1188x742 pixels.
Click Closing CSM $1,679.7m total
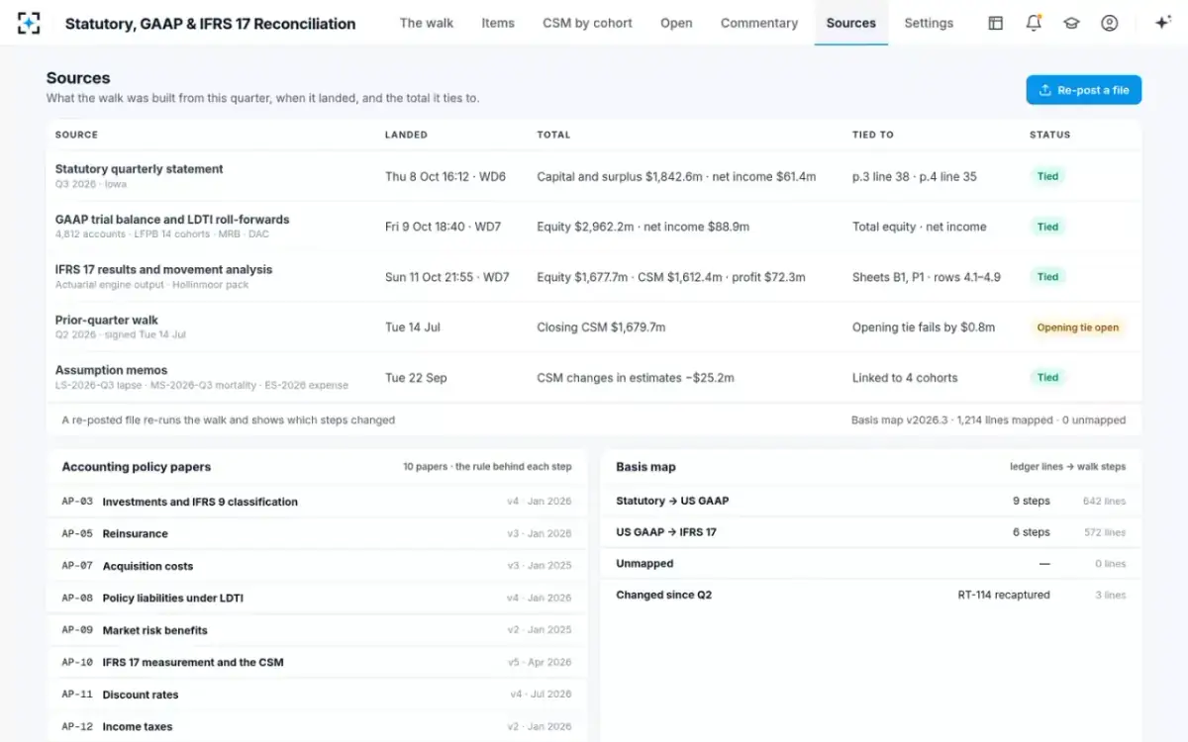point(601,327)
